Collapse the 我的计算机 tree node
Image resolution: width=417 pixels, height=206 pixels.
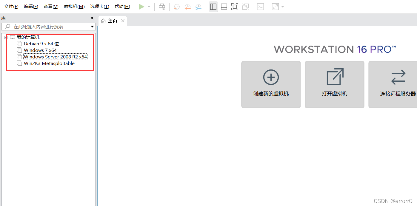click(5, 37)
